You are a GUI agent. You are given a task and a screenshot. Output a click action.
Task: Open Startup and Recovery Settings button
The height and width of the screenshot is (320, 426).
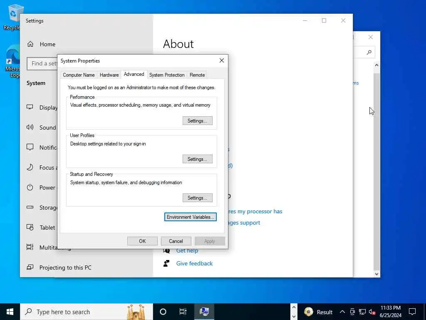pos(198,197)
